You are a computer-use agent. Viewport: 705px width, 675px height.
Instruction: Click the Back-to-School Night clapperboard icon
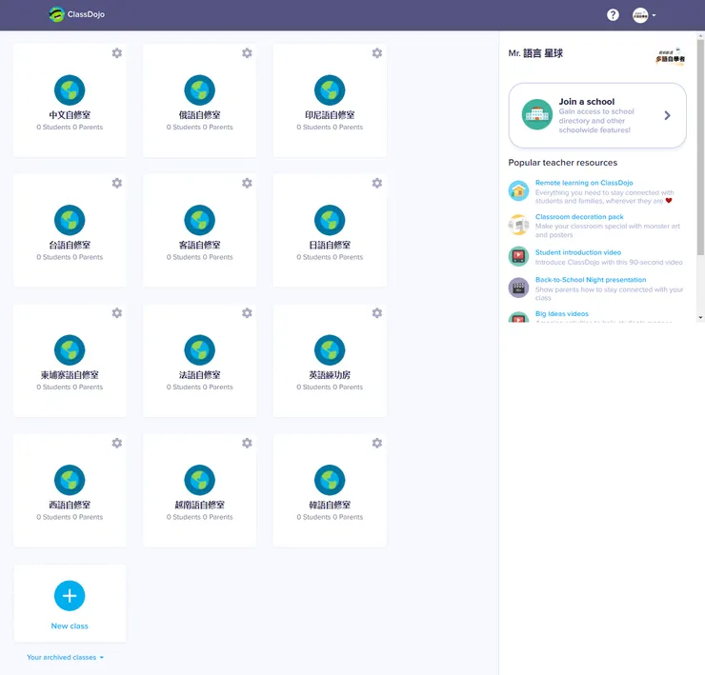(518, 288)
